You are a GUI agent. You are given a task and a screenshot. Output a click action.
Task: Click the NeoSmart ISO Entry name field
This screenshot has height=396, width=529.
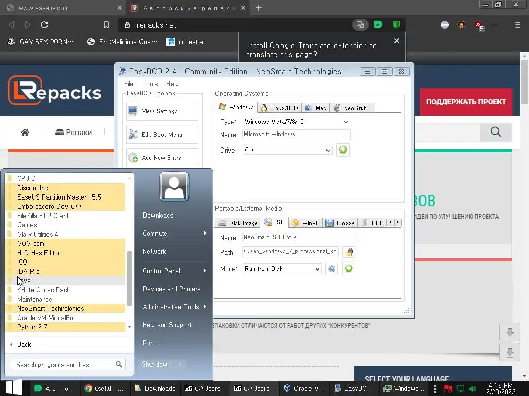(299, 237)
